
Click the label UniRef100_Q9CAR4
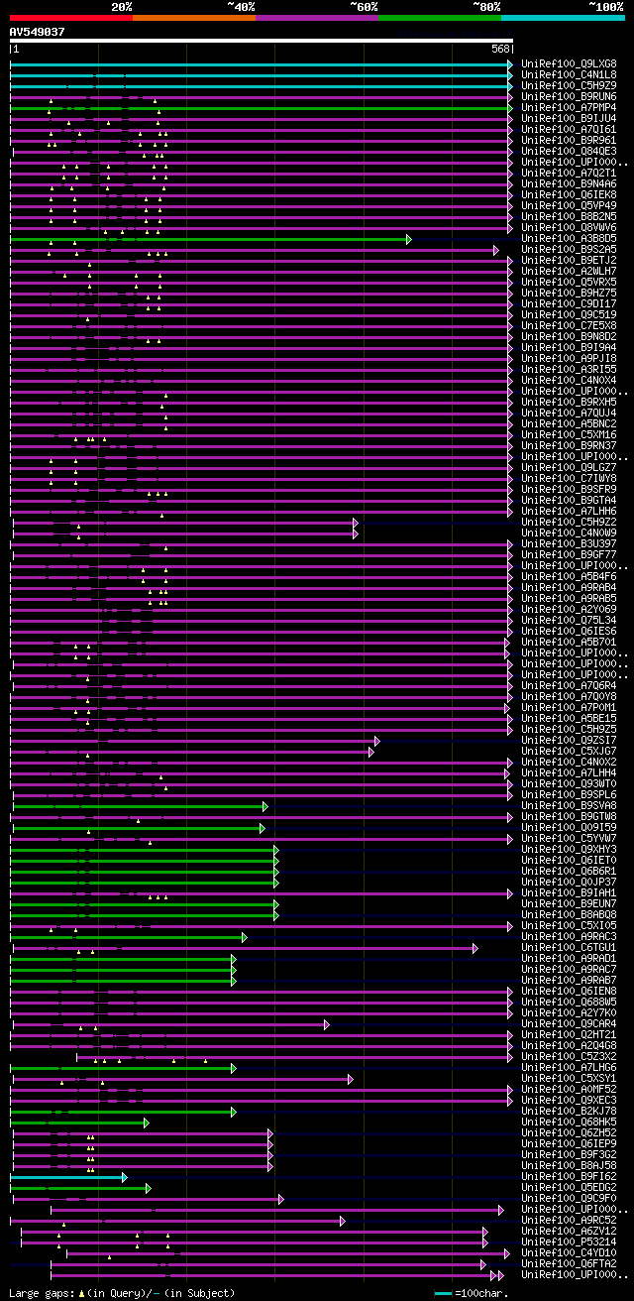click(x=569, y=1023)
